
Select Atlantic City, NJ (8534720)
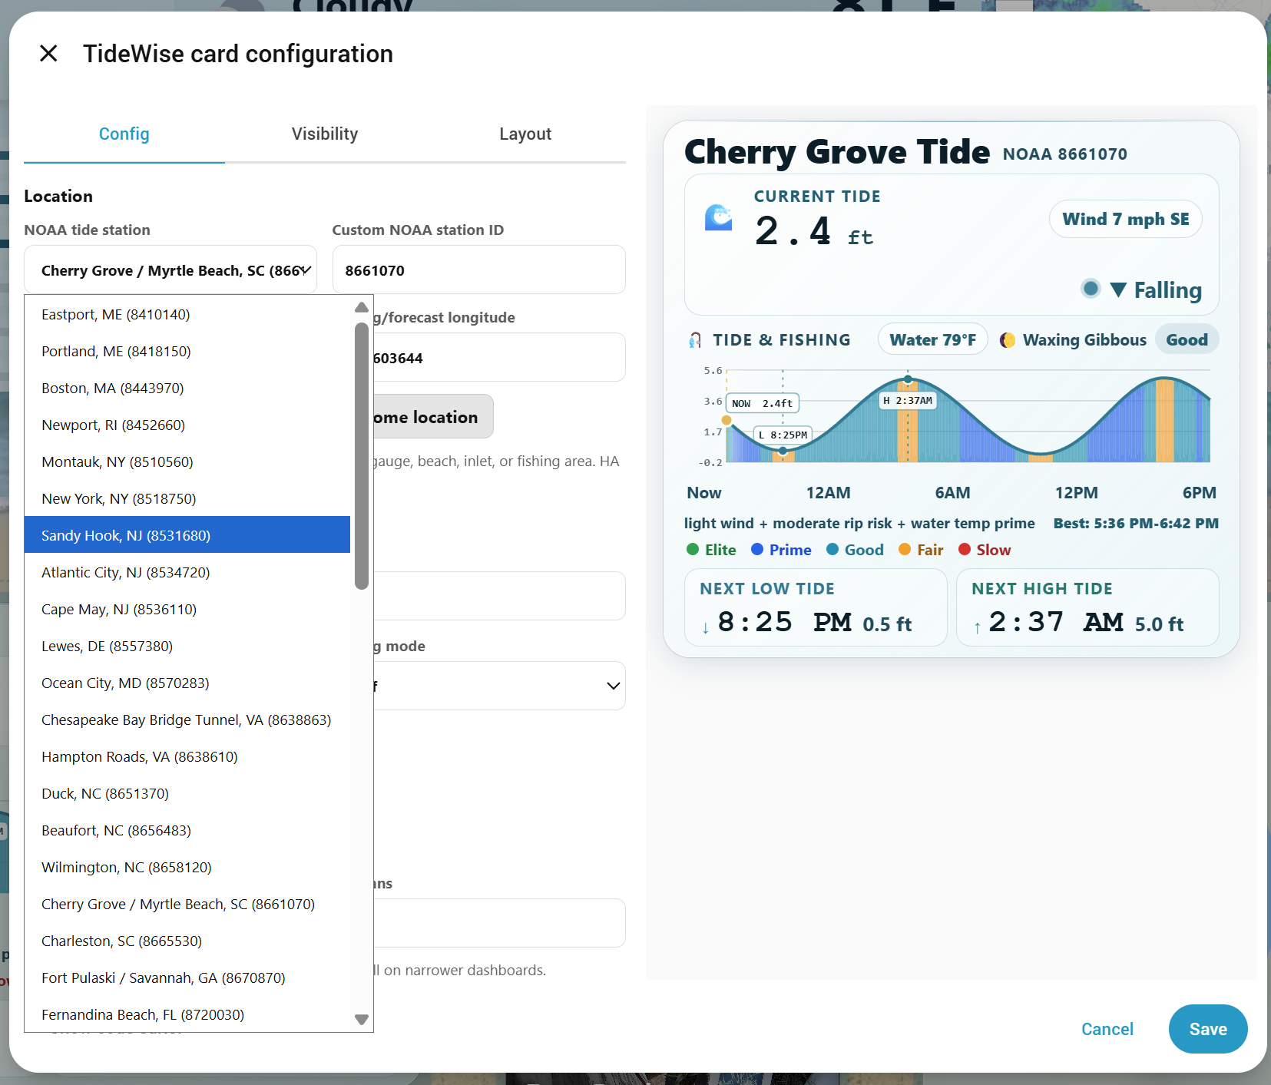coord(187,572)
